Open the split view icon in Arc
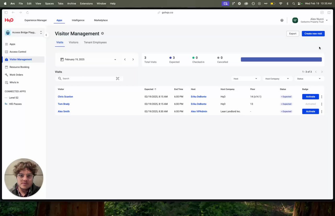335x216 pixels. pos(329,12)
